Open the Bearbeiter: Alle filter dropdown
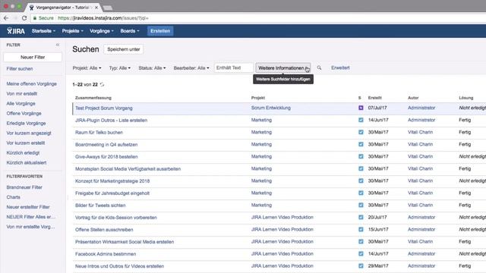The height and width of the screenshot is (273, 486). tap(191, 67)
